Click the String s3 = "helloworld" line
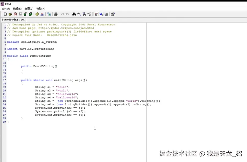Screen dimensions: 247x162 tap(57, 94)
